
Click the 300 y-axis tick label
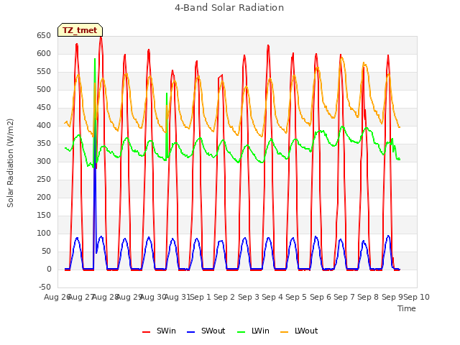click(x=44, y=161)
